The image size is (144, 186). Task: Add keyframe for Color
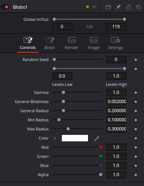point(136,138)
